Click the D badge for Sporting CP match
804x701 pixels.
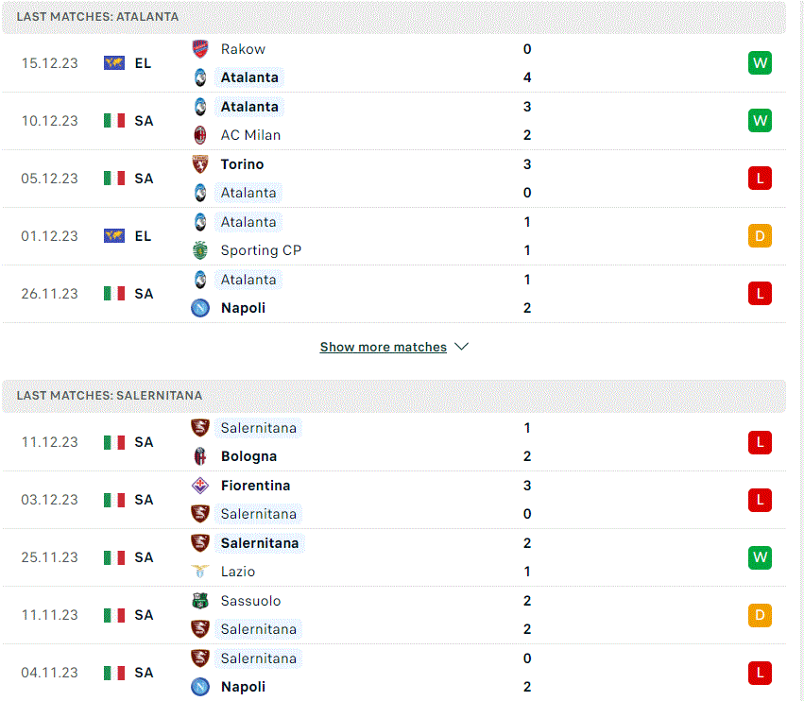[x=760, y=236]
